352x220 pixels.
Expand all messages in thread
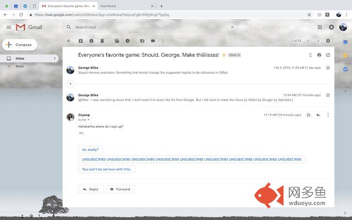310,55
